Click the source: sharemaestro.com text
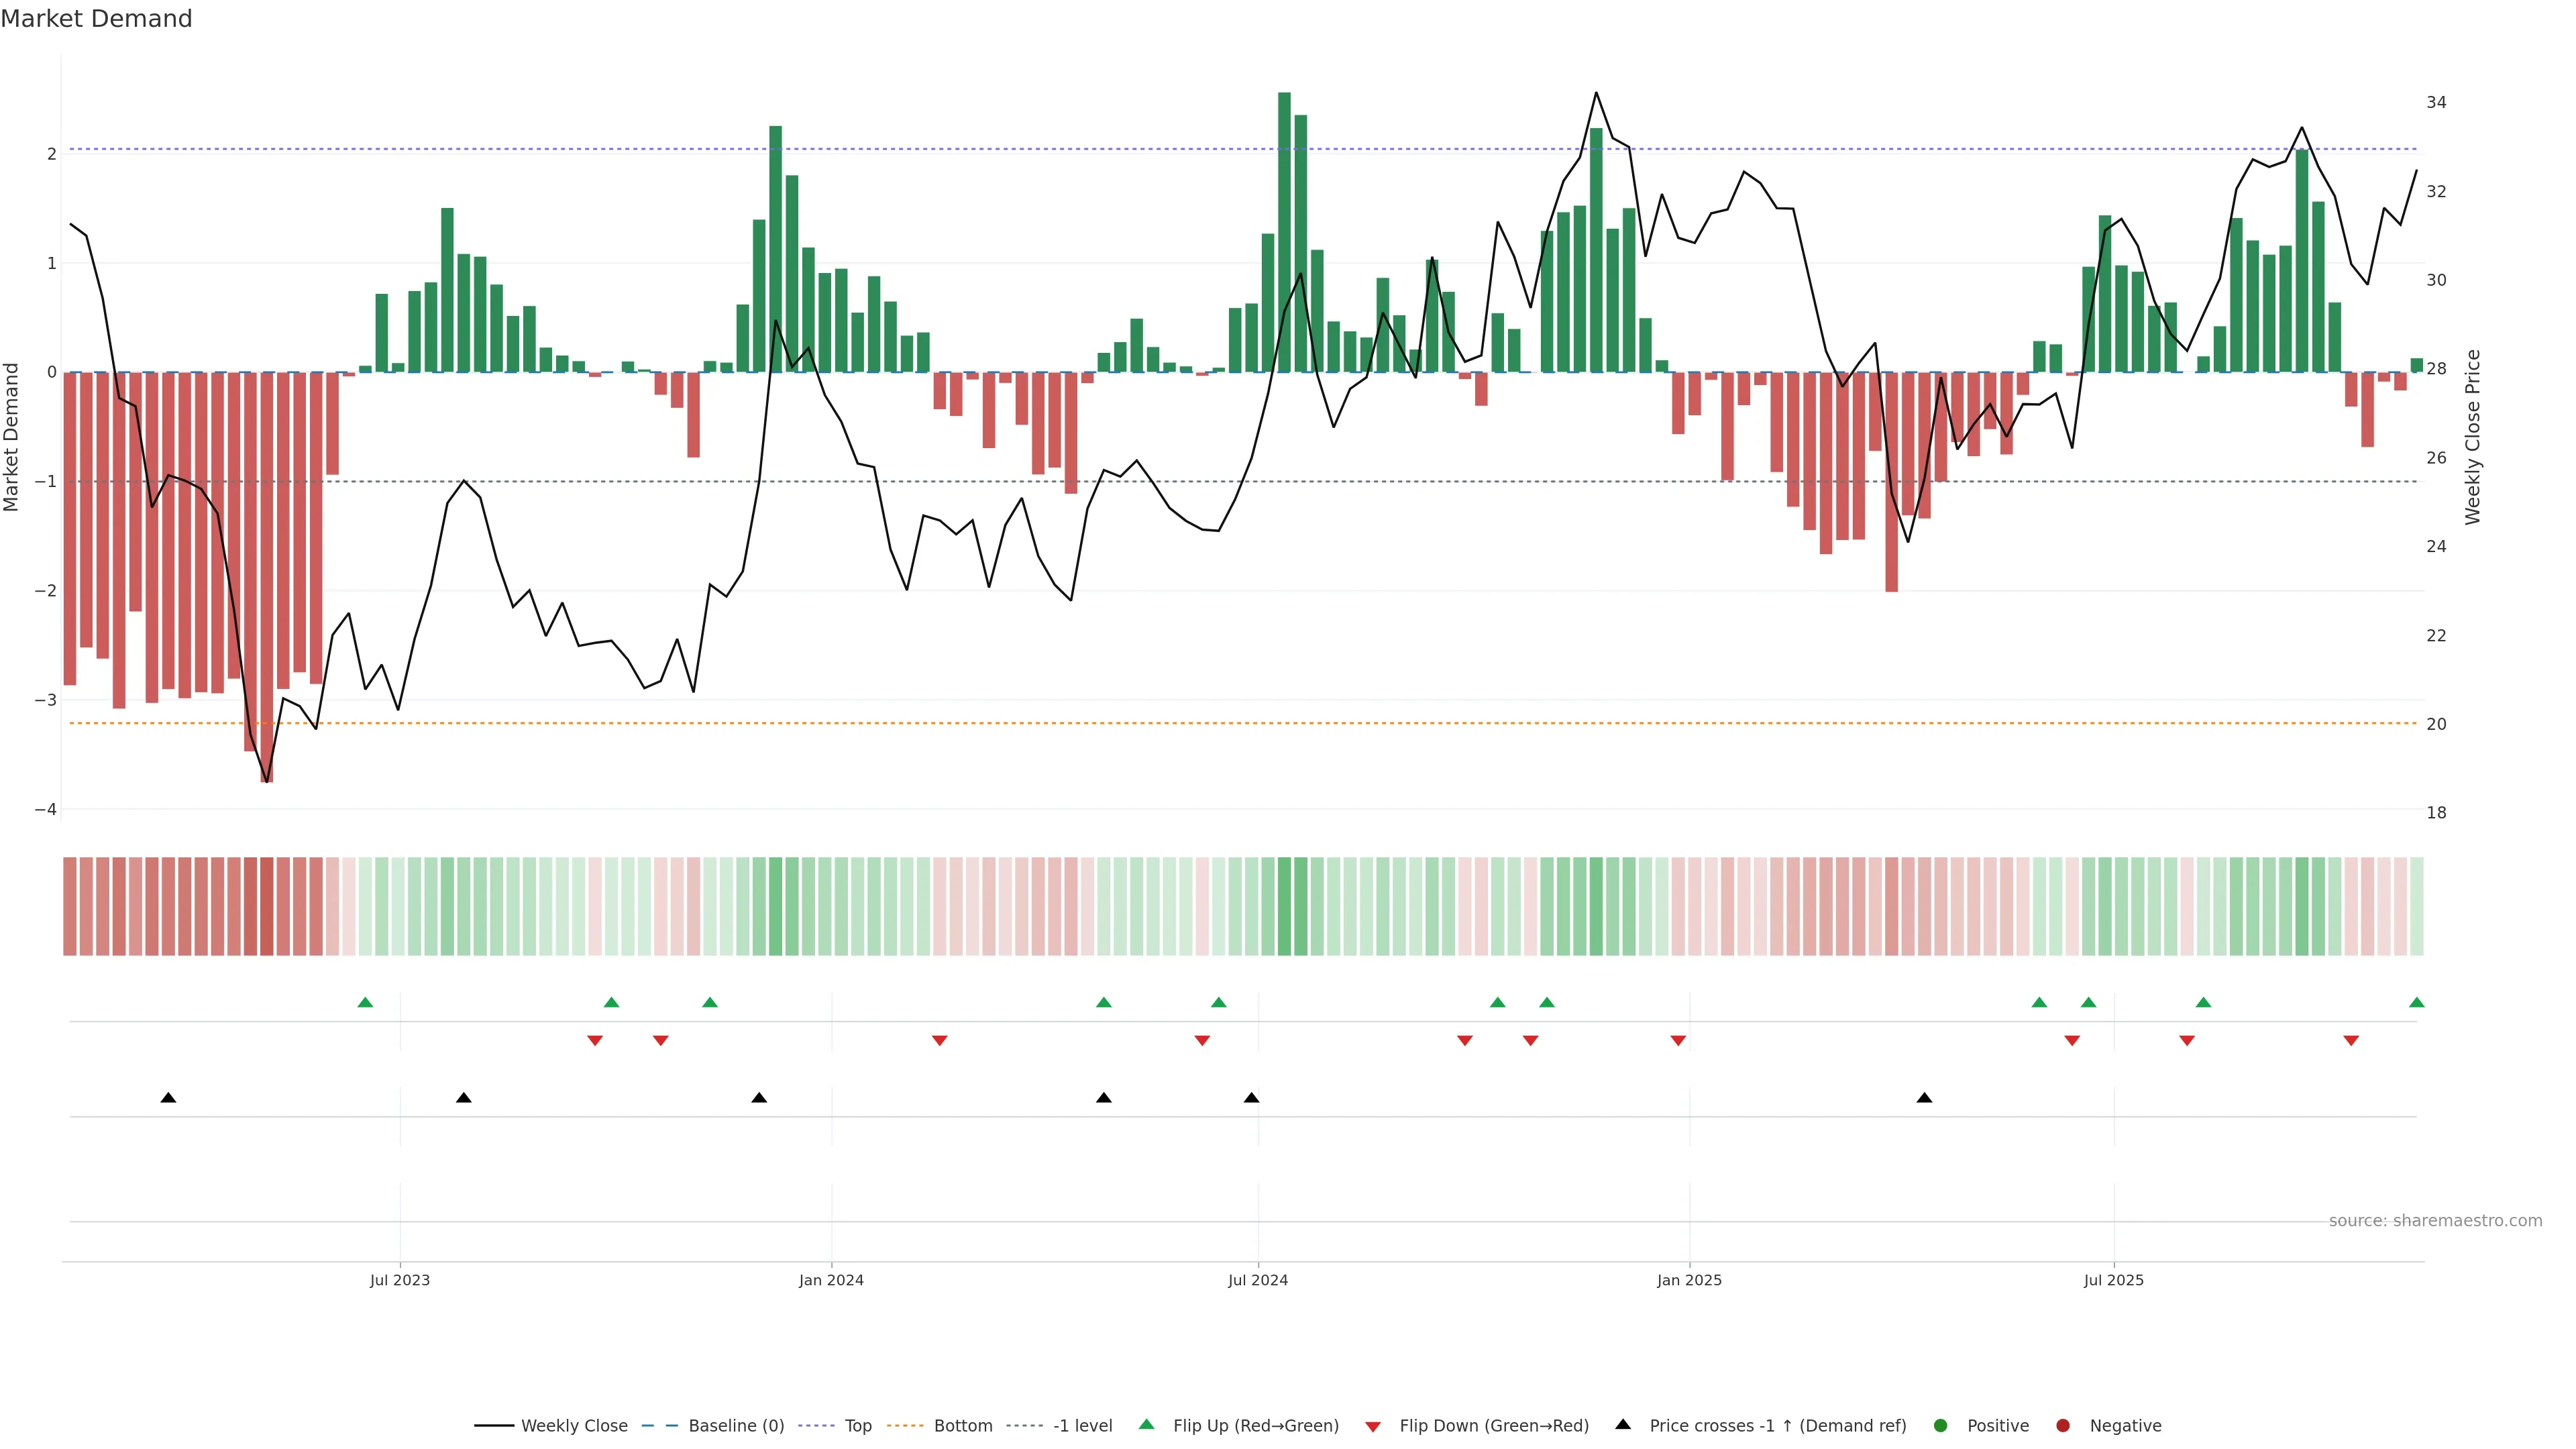 [x=2435, y=1220]
